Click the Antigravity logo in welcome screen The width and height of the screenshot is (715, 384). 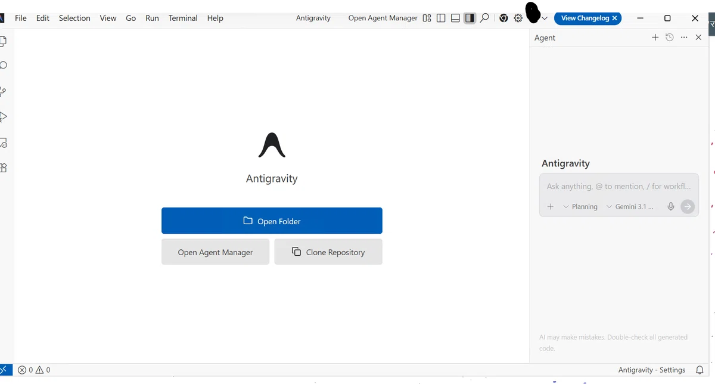[x=272, y=145]
